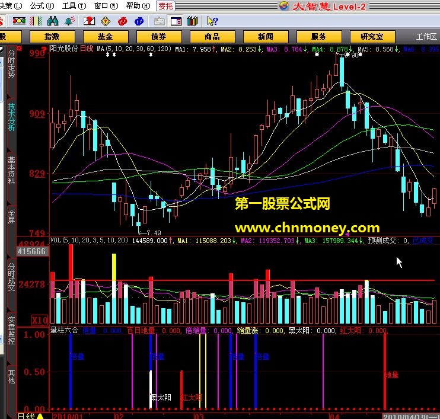This screenshot has height=419, width=440.
Task: Click the MA2: 8.253 value
Action: [241, 49]
